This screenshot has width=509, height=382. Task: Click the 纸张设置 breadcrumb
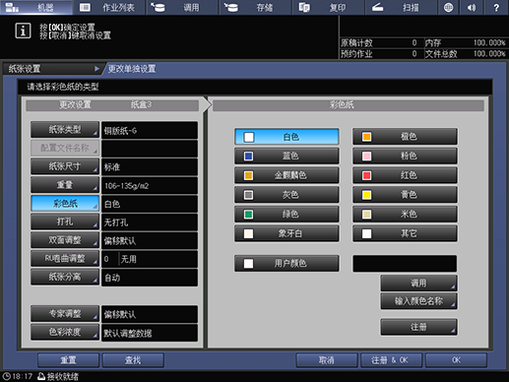coord(52,69)
